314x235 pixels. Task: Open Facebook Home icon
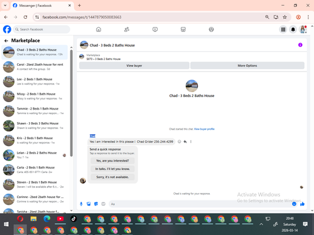click(99, 29)
